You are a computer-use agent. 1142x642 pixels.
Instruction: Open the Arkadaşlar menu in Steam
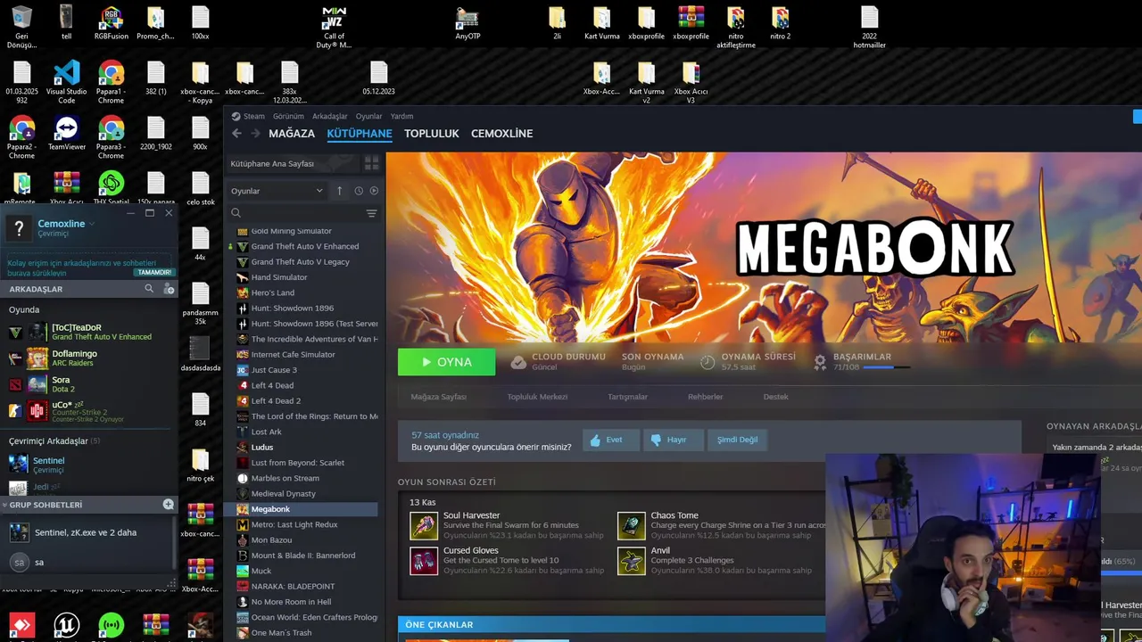click(x=330, y=116)
